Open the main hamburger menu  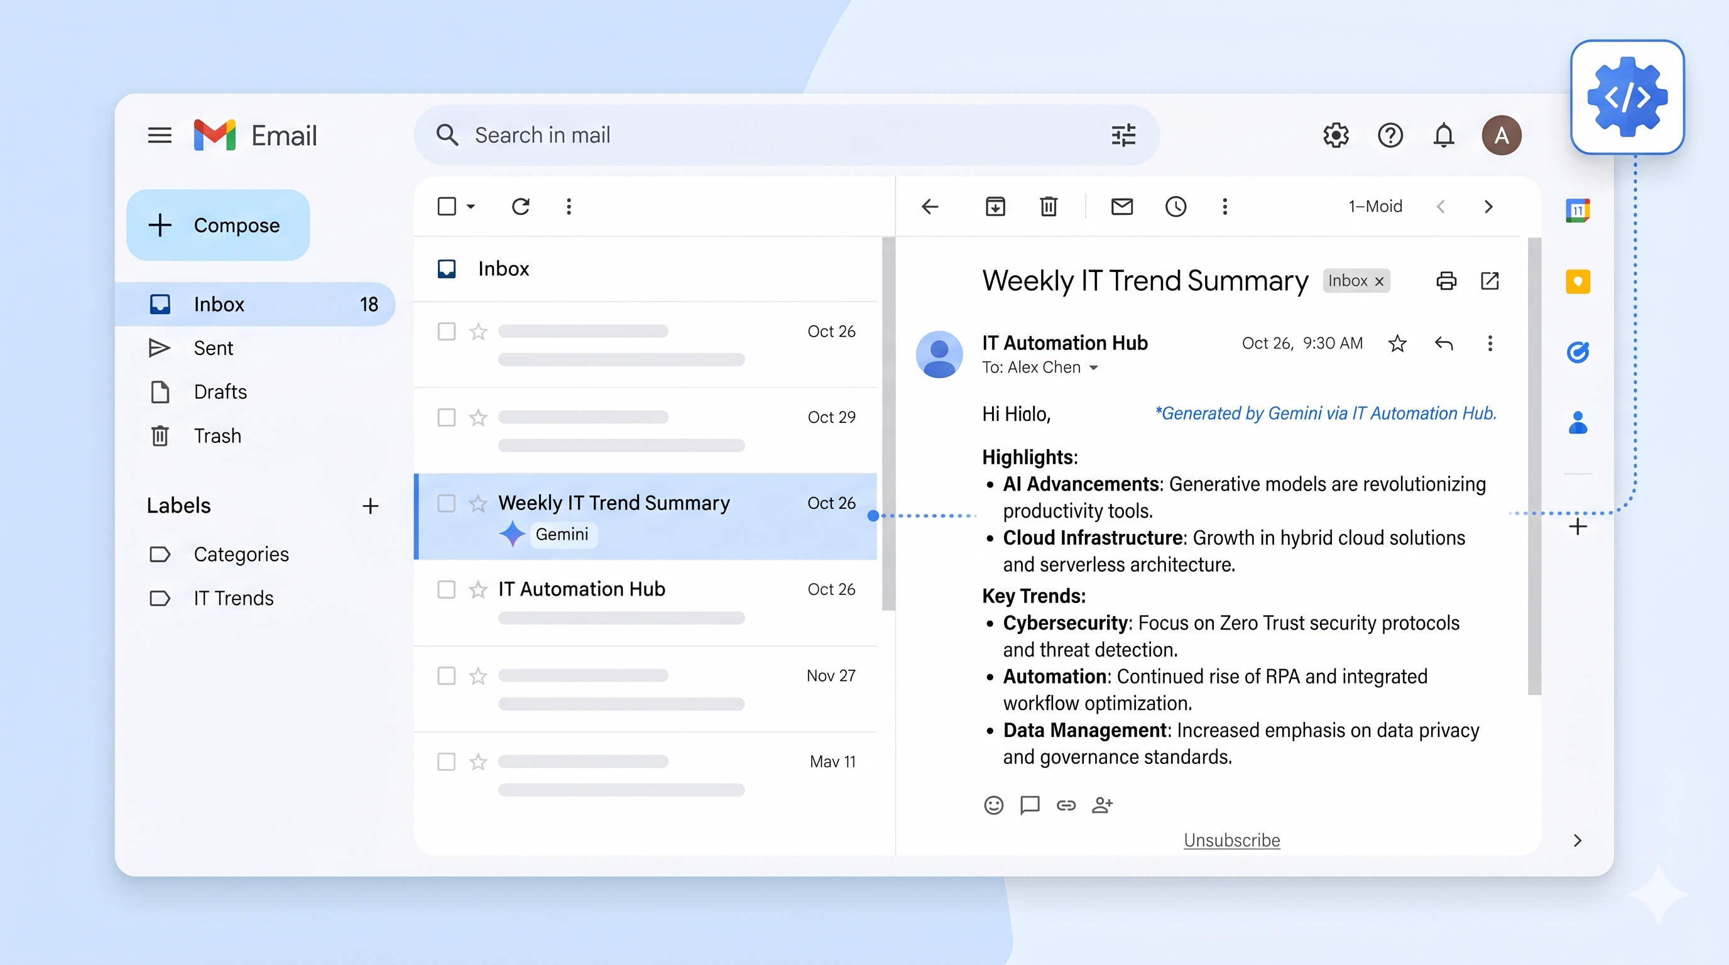(160, 136)
